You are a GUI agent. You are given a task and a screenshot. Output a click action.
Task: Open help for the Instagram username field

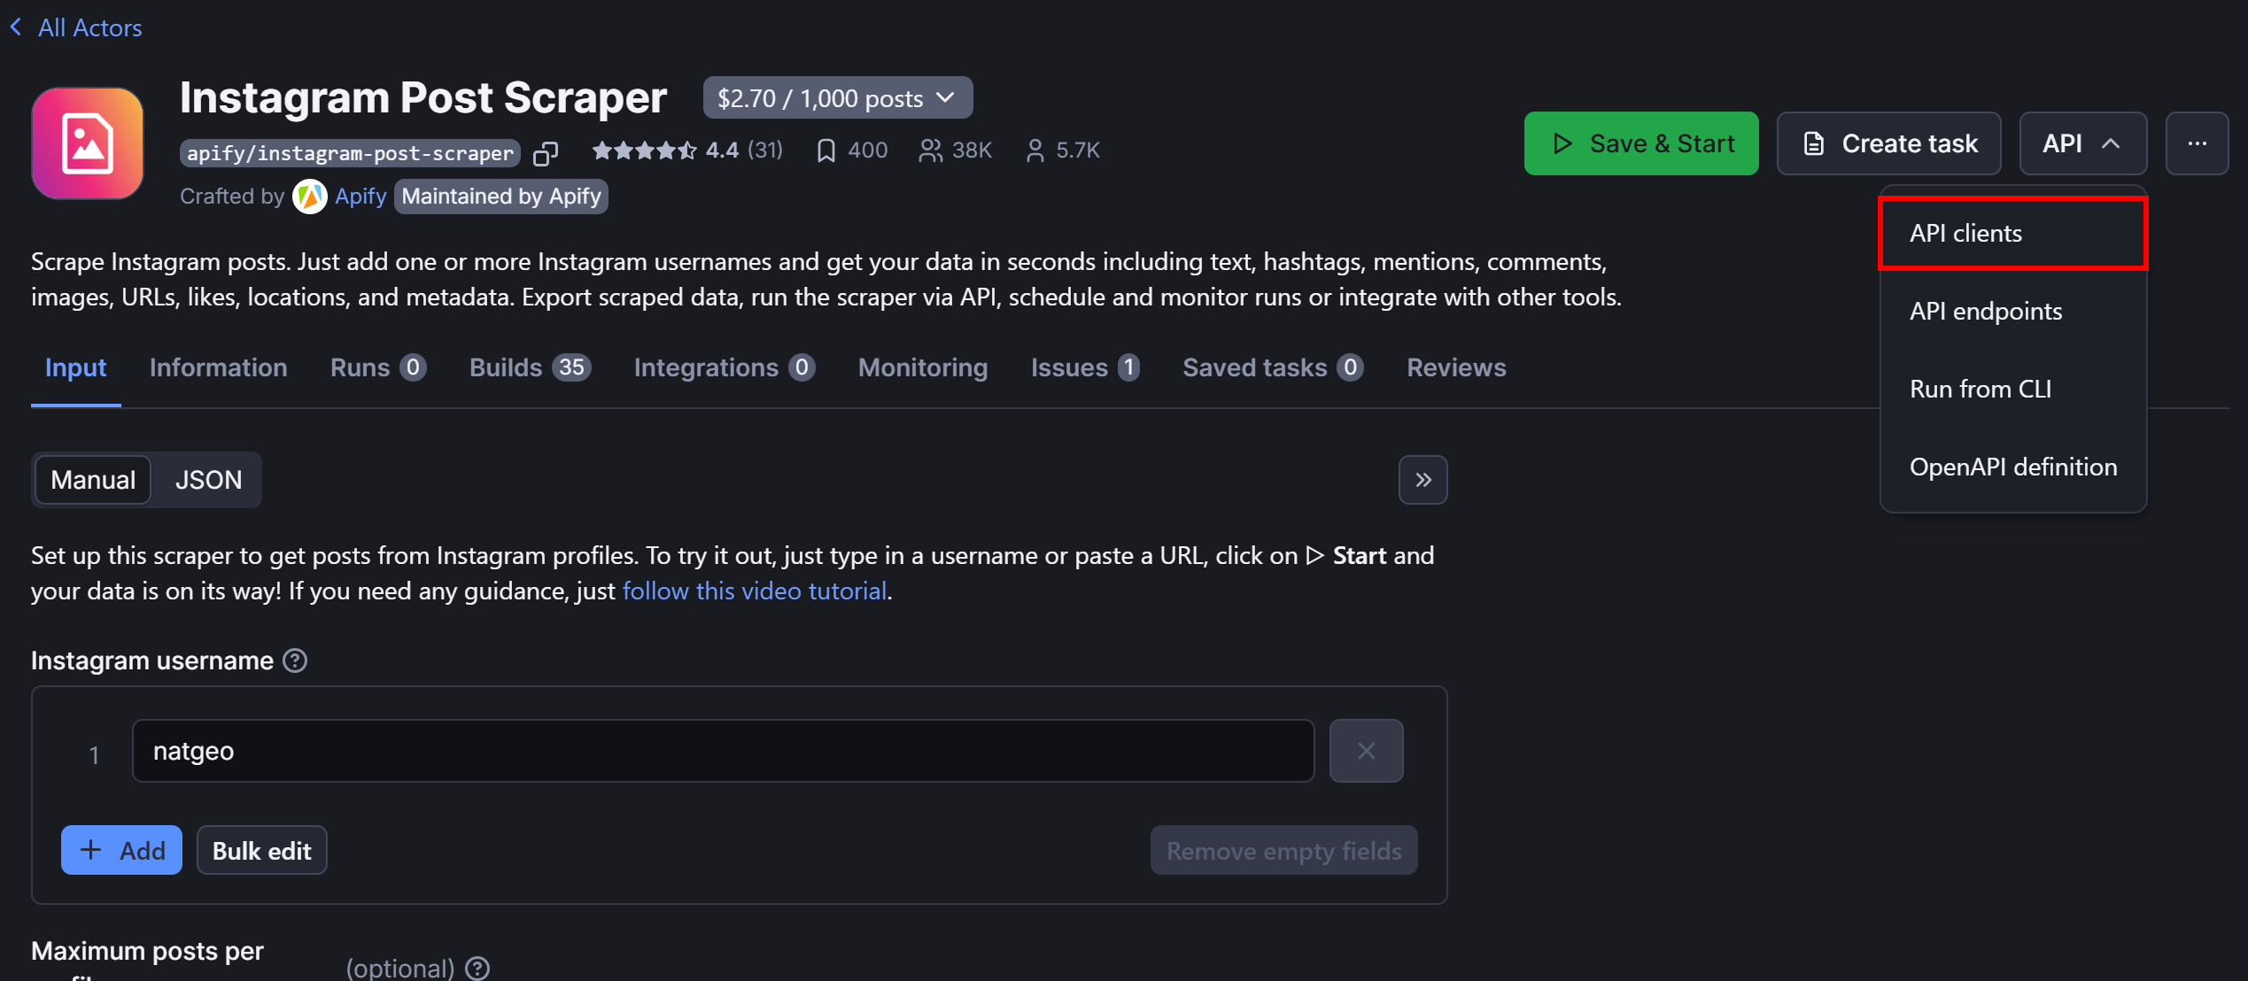point(294,660)
